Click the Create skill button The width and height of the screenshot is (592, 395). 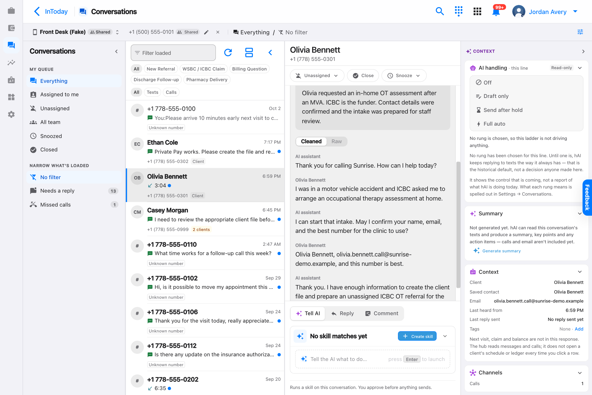click(x=417, y=336)
